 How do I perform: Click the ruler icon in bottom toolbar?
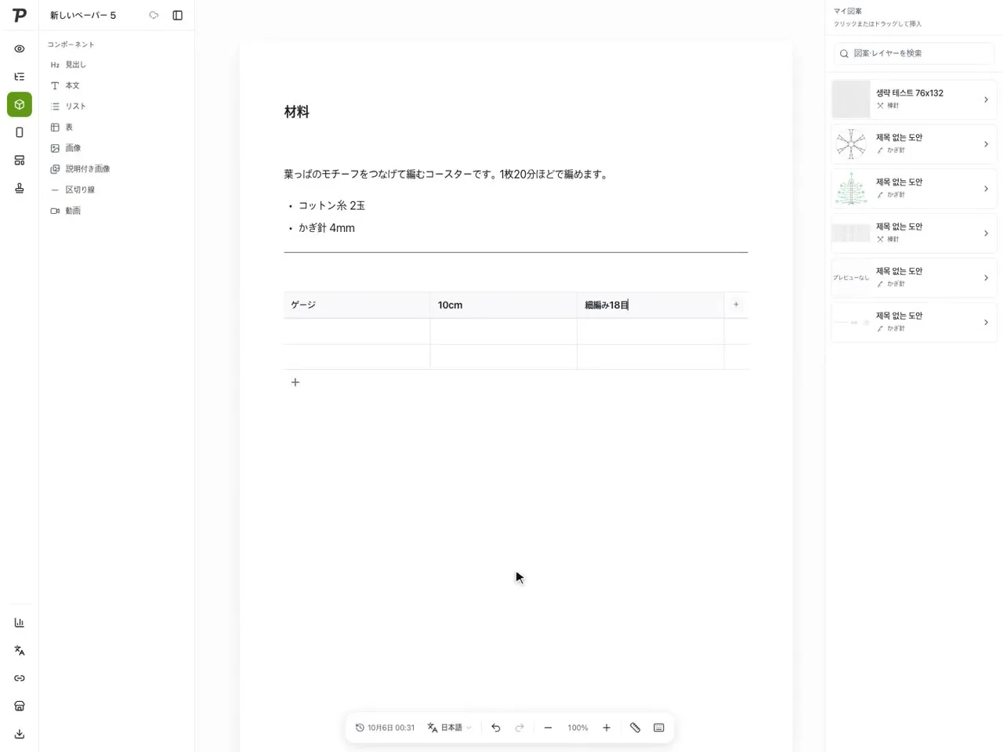635,728
